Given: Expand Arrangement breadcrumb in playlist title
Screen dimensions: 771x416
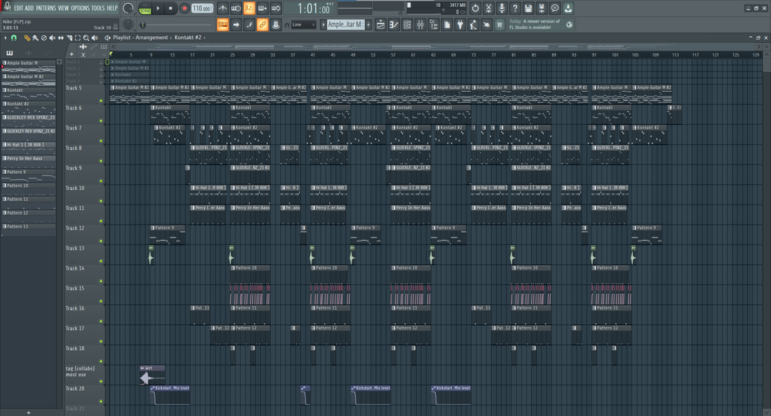Looking at the screenshot, I should coord(172,38).
